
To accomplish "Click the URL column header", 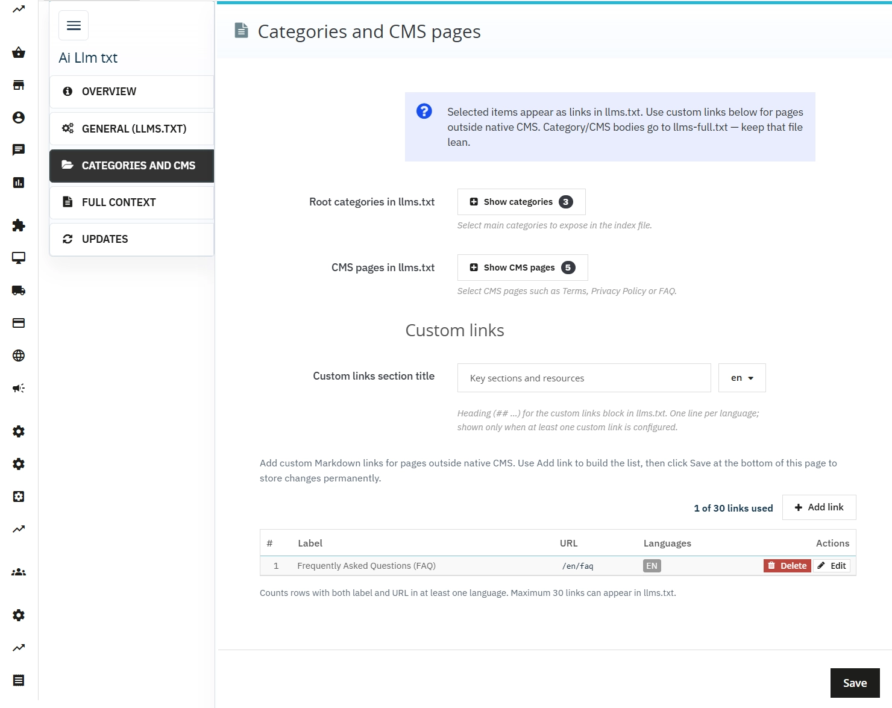I will 569,544.
